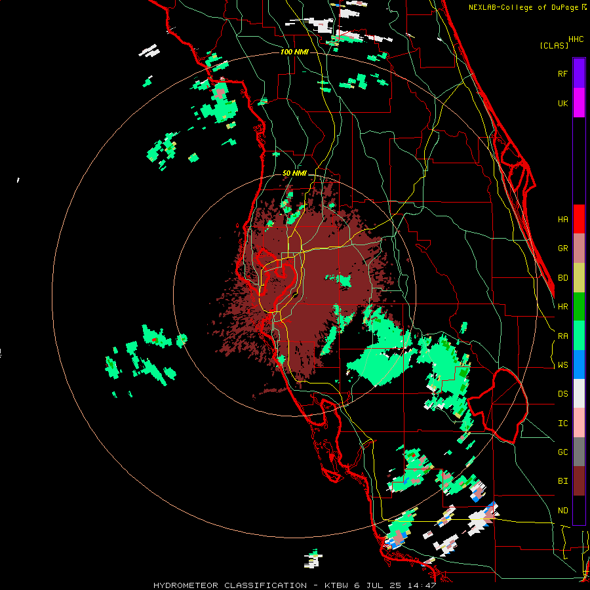The height and width of the screenshot is (590, 590).
Task: Click the 100 NMI range ring label
Action: tap(294, 52)
